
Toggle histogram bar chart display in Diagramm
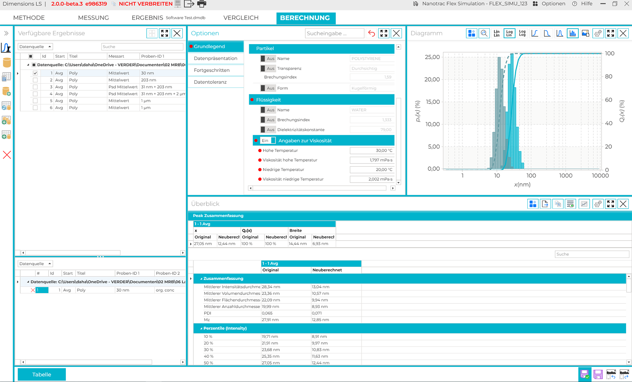pyautogui.click(x=572, y=33)
